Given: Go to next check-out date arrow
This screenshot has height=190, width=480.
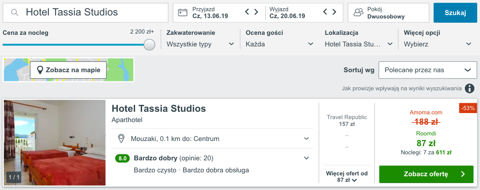Looking at the screenshot, I should tap(335, 12).
